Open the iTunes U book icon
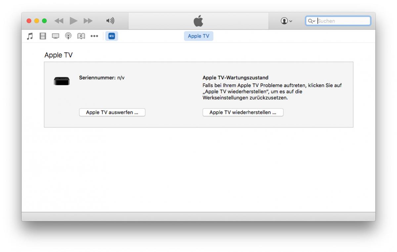397x252 pixels. tap(81, 36)
